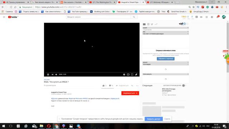The height and width of the screenshot is (129, 229).
Task: Show more of the description with Ещё
Action: coord(53,106)
